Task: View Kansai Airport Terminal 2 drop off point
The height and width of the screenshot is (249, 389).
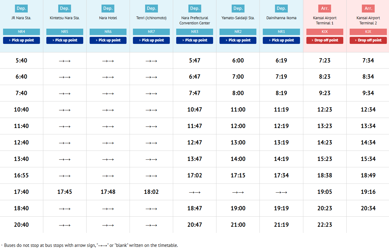Action: [x=368, y=40]
